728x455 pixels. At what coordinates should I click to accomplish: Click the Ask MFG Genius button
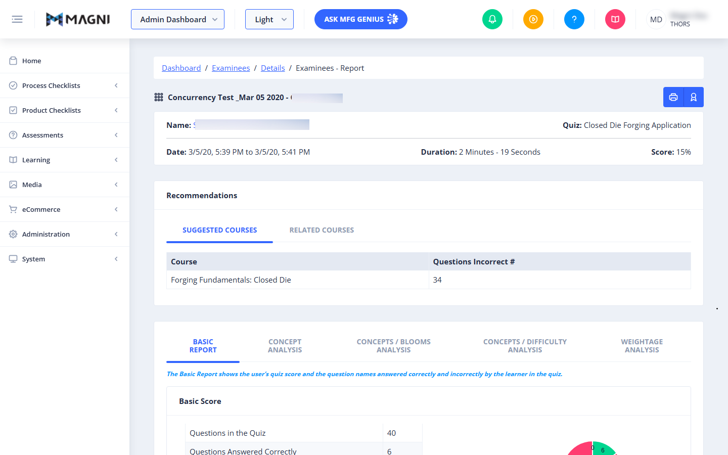(361, 19)
